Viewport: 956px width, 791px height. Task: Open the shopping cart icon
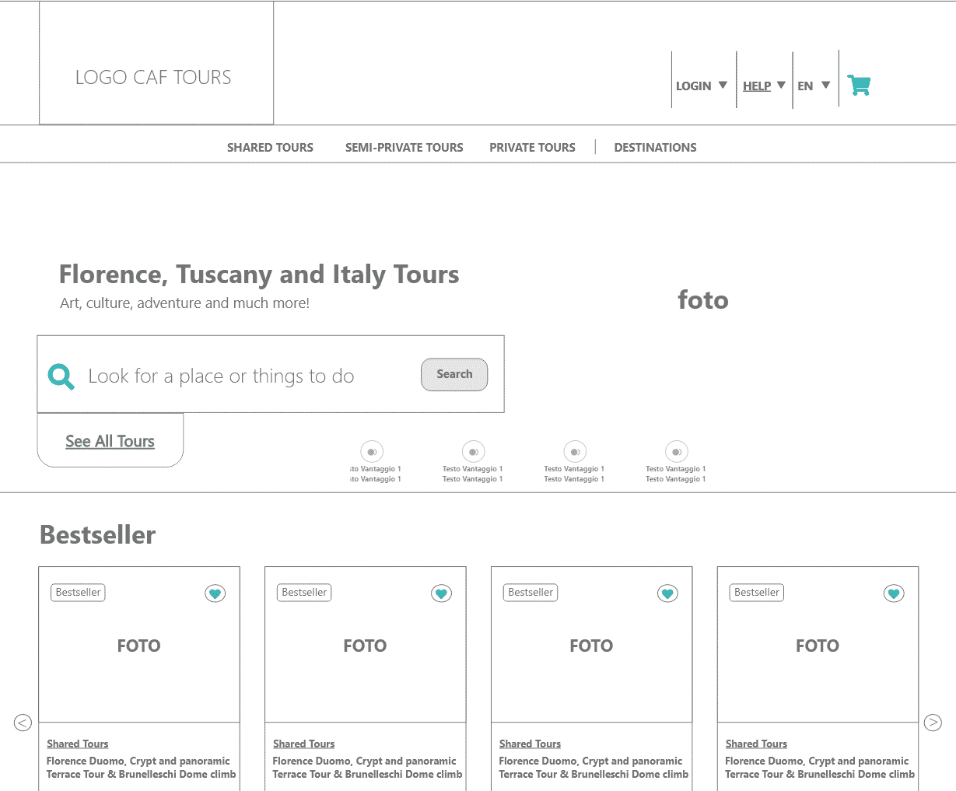coord(859,85)
